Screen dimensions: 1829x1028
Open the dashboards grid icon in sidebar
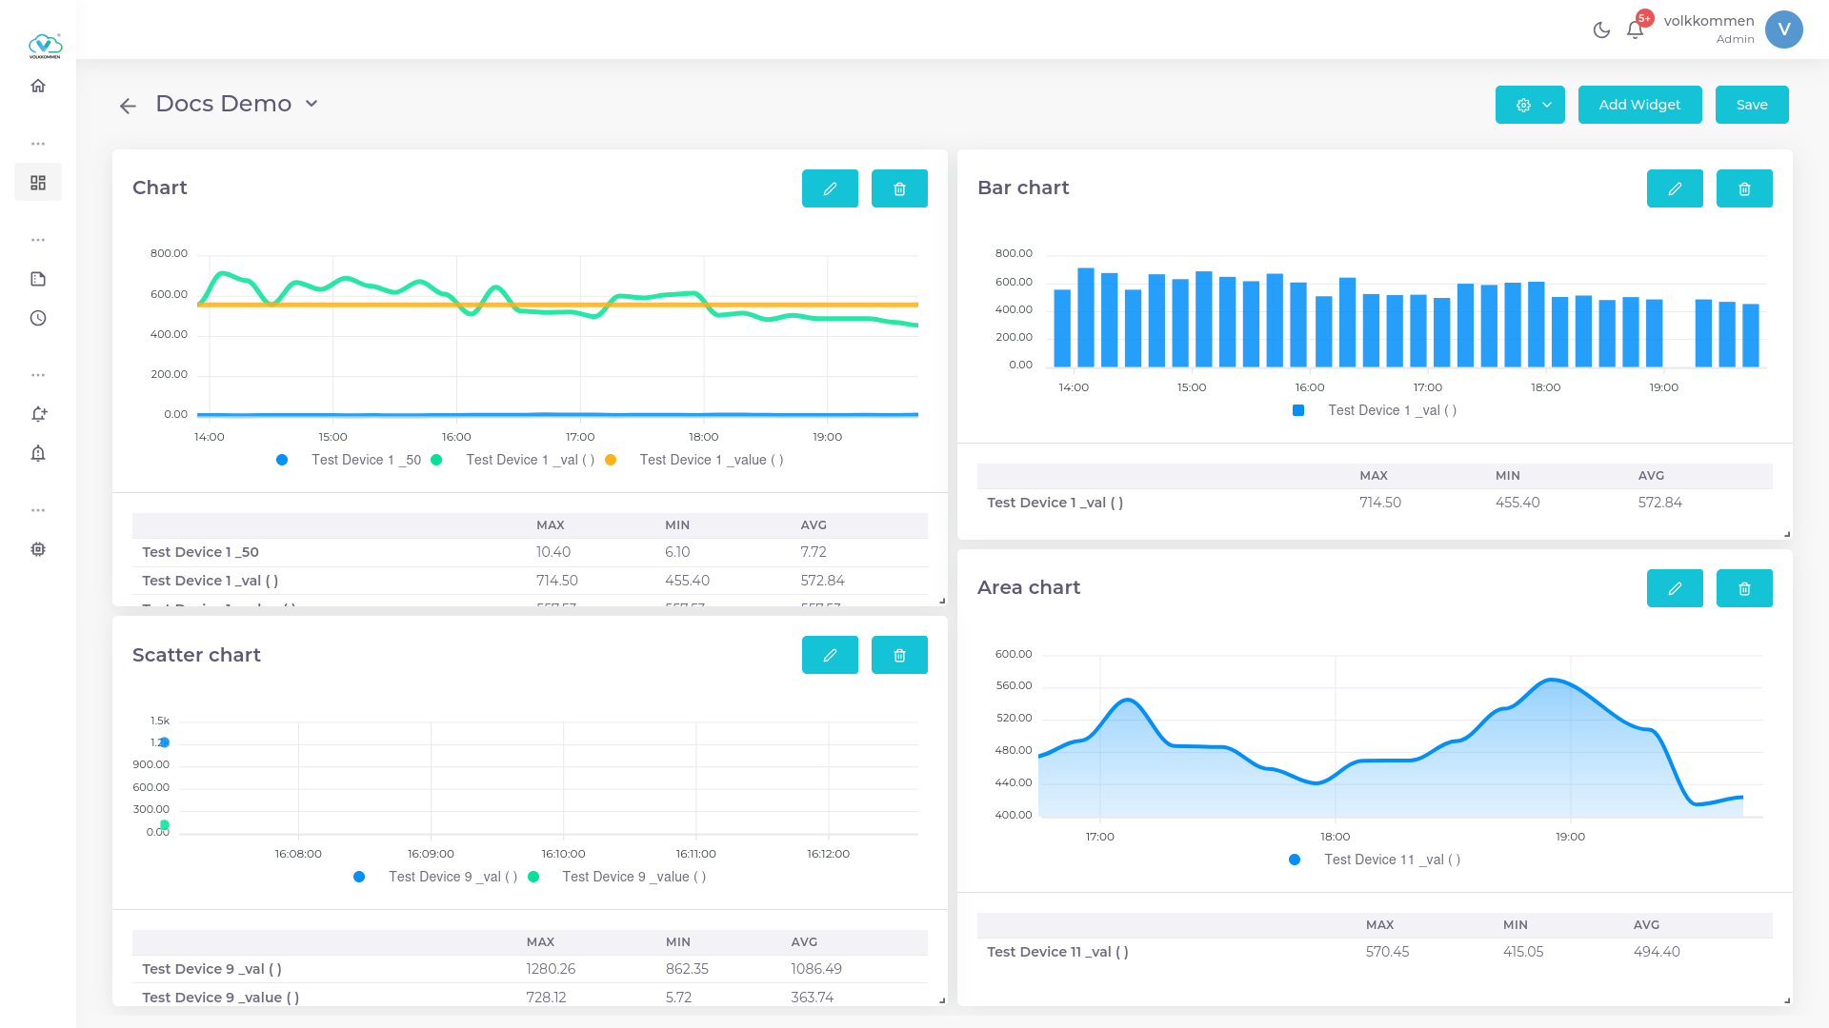pyautogui.click(x=38, y=182)
